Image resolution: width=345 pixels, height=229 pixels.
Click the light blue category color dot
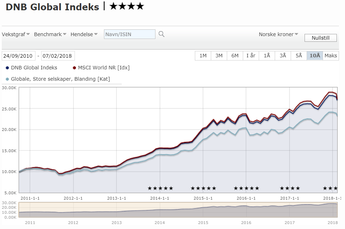(7, 79)
